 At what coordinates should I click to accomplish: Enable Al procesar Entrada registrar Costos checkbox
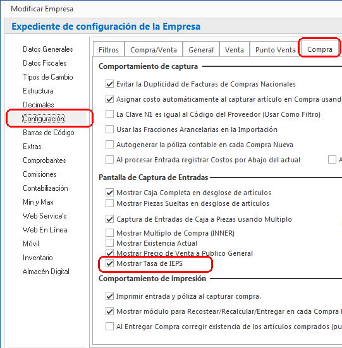tap(110, 160)
